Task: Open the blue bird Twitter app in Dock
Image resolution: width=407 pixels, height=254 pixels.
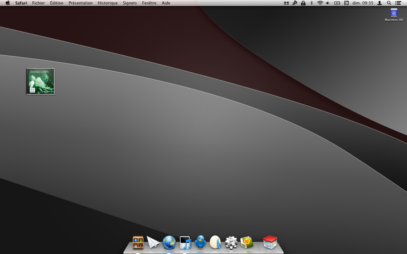Action: [x=201, y=242]
